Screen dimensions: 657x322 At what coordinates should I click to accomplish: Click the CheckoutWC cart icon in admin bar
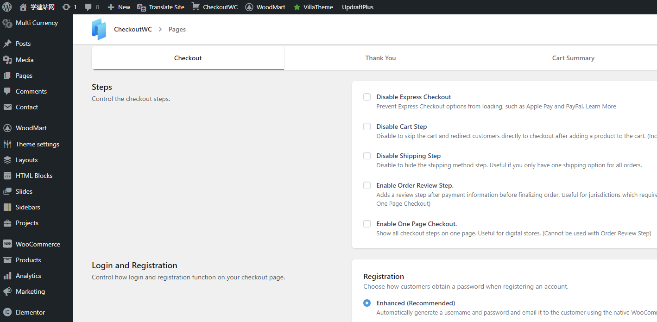pyautogui.click(x=196, y=7)
